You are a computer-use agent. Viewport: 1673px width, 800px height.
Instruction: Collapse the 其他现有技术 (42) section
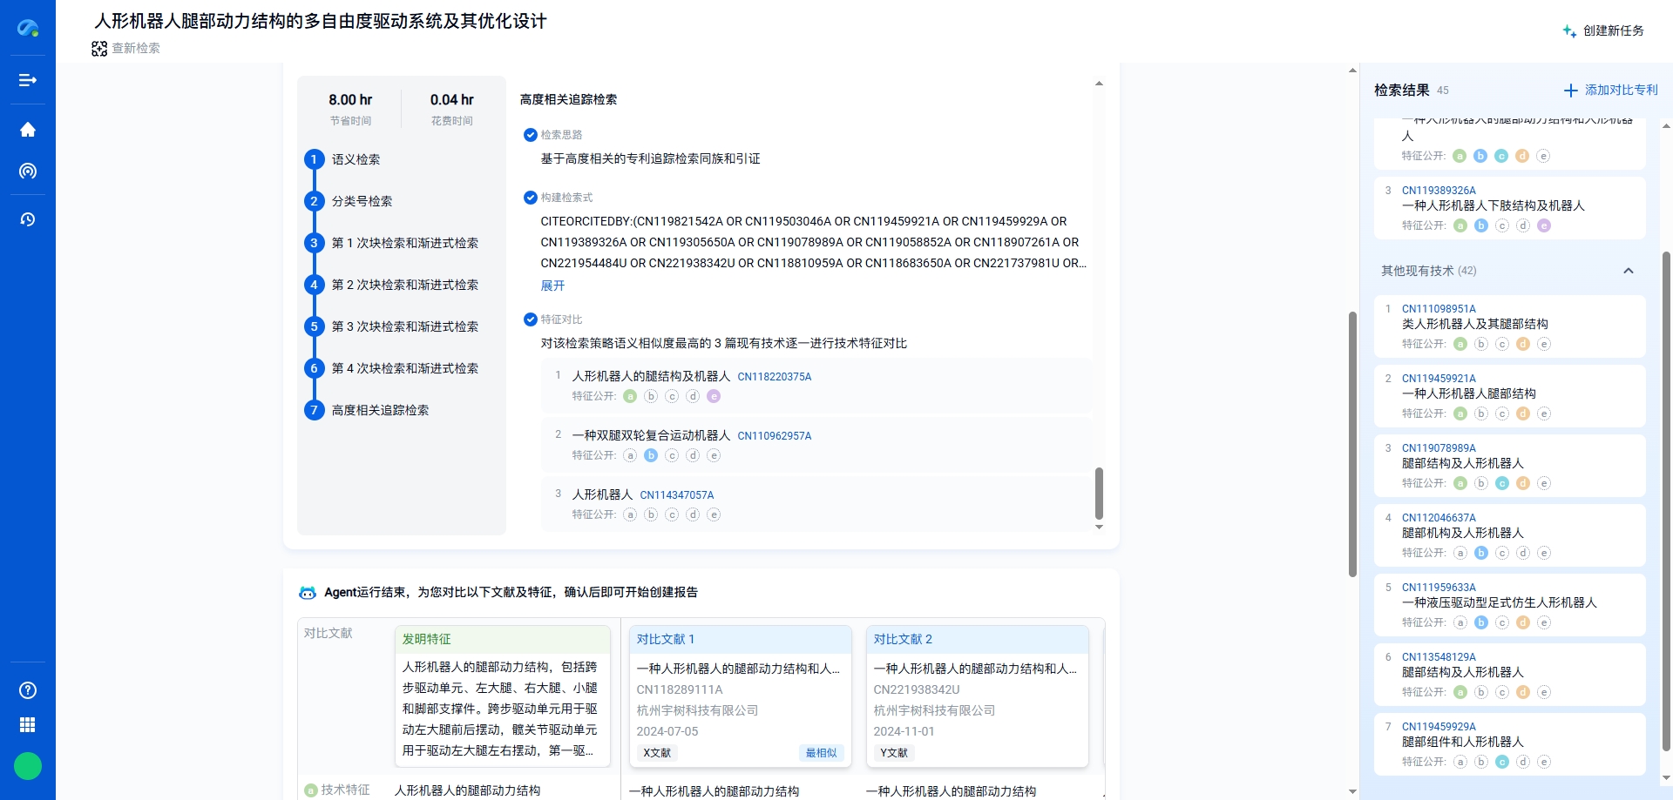(x=1629, y=271)
